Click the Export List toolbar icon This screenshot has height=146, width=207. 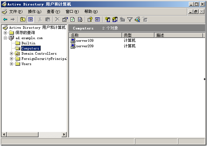[x=80, y=19]
